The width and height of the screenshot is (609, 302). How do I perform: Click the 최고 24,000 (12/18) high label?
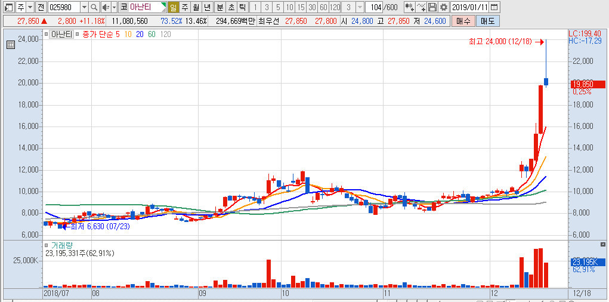(500, 42)
